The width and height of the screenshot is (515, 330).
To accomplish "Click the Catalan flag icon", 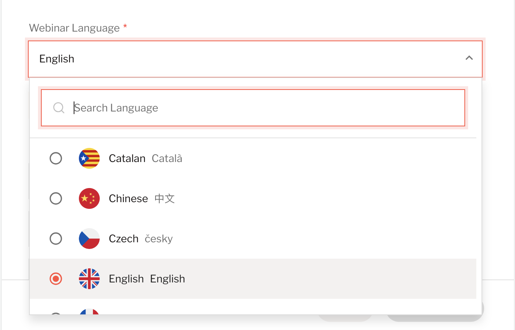I will (x=89, y=158).
